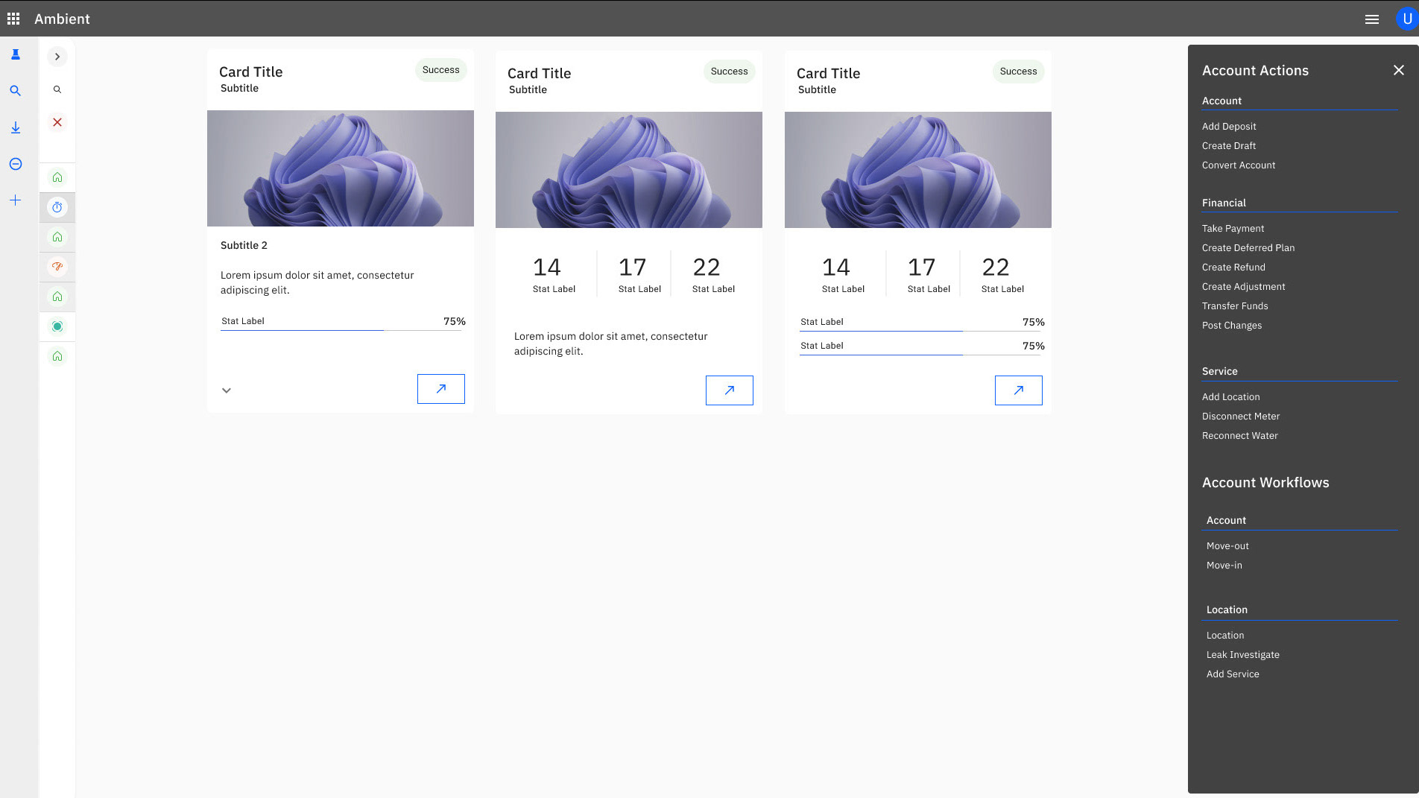Expand the Subtitle 2 card with chevron

[x=227, y=390]
